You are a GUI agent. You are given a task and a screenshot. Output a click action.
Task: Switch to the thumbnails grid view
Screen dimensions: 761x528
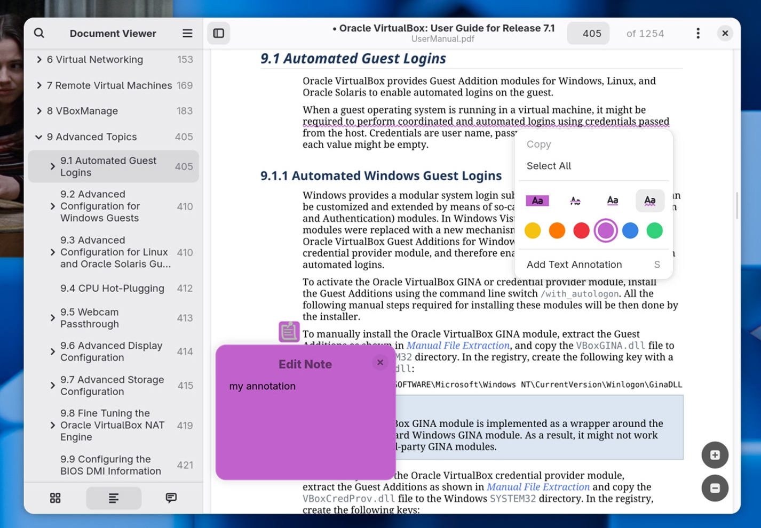point(56,498)
